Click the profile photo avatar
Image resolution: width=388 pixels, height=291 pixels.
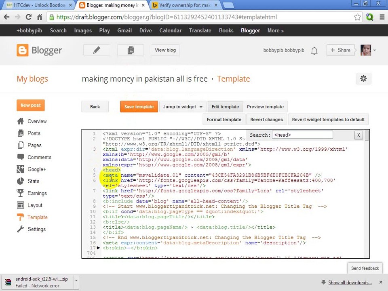click(366, 50)
